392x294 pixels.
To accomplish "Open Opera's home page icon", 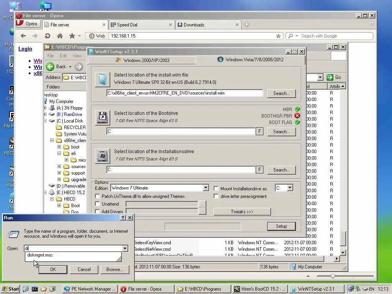I will 60,36.
